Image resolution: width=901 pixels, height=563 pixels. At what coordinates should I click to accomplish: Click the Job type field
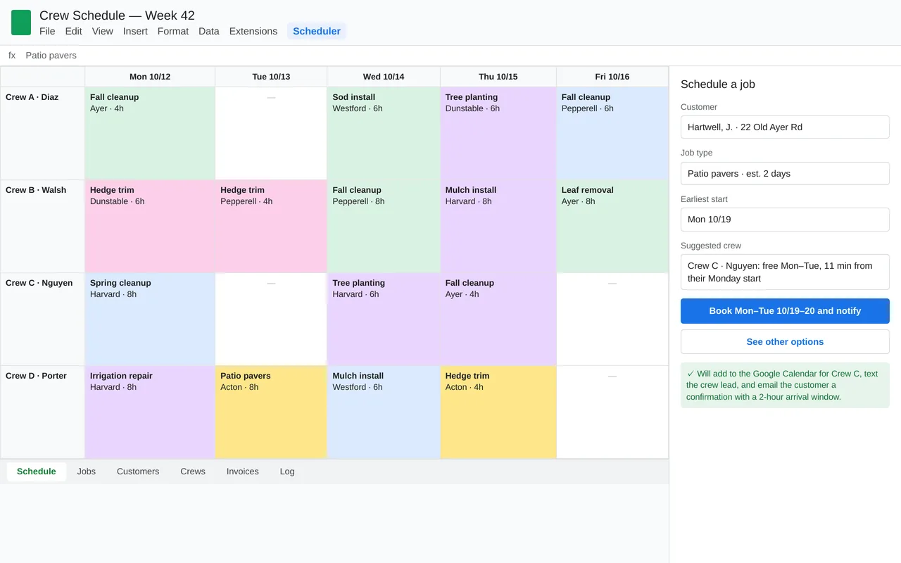click(x=785, y=174)
